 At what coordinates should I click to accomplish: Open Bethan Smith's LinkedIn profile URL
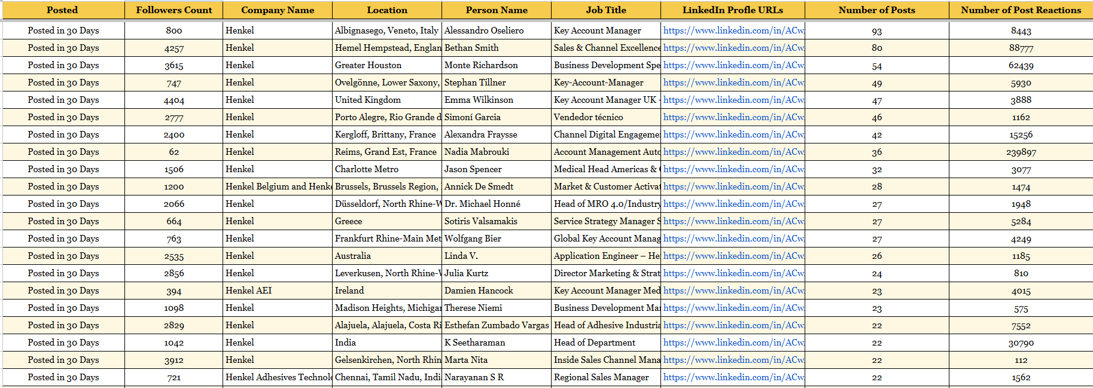click(733, 48)
